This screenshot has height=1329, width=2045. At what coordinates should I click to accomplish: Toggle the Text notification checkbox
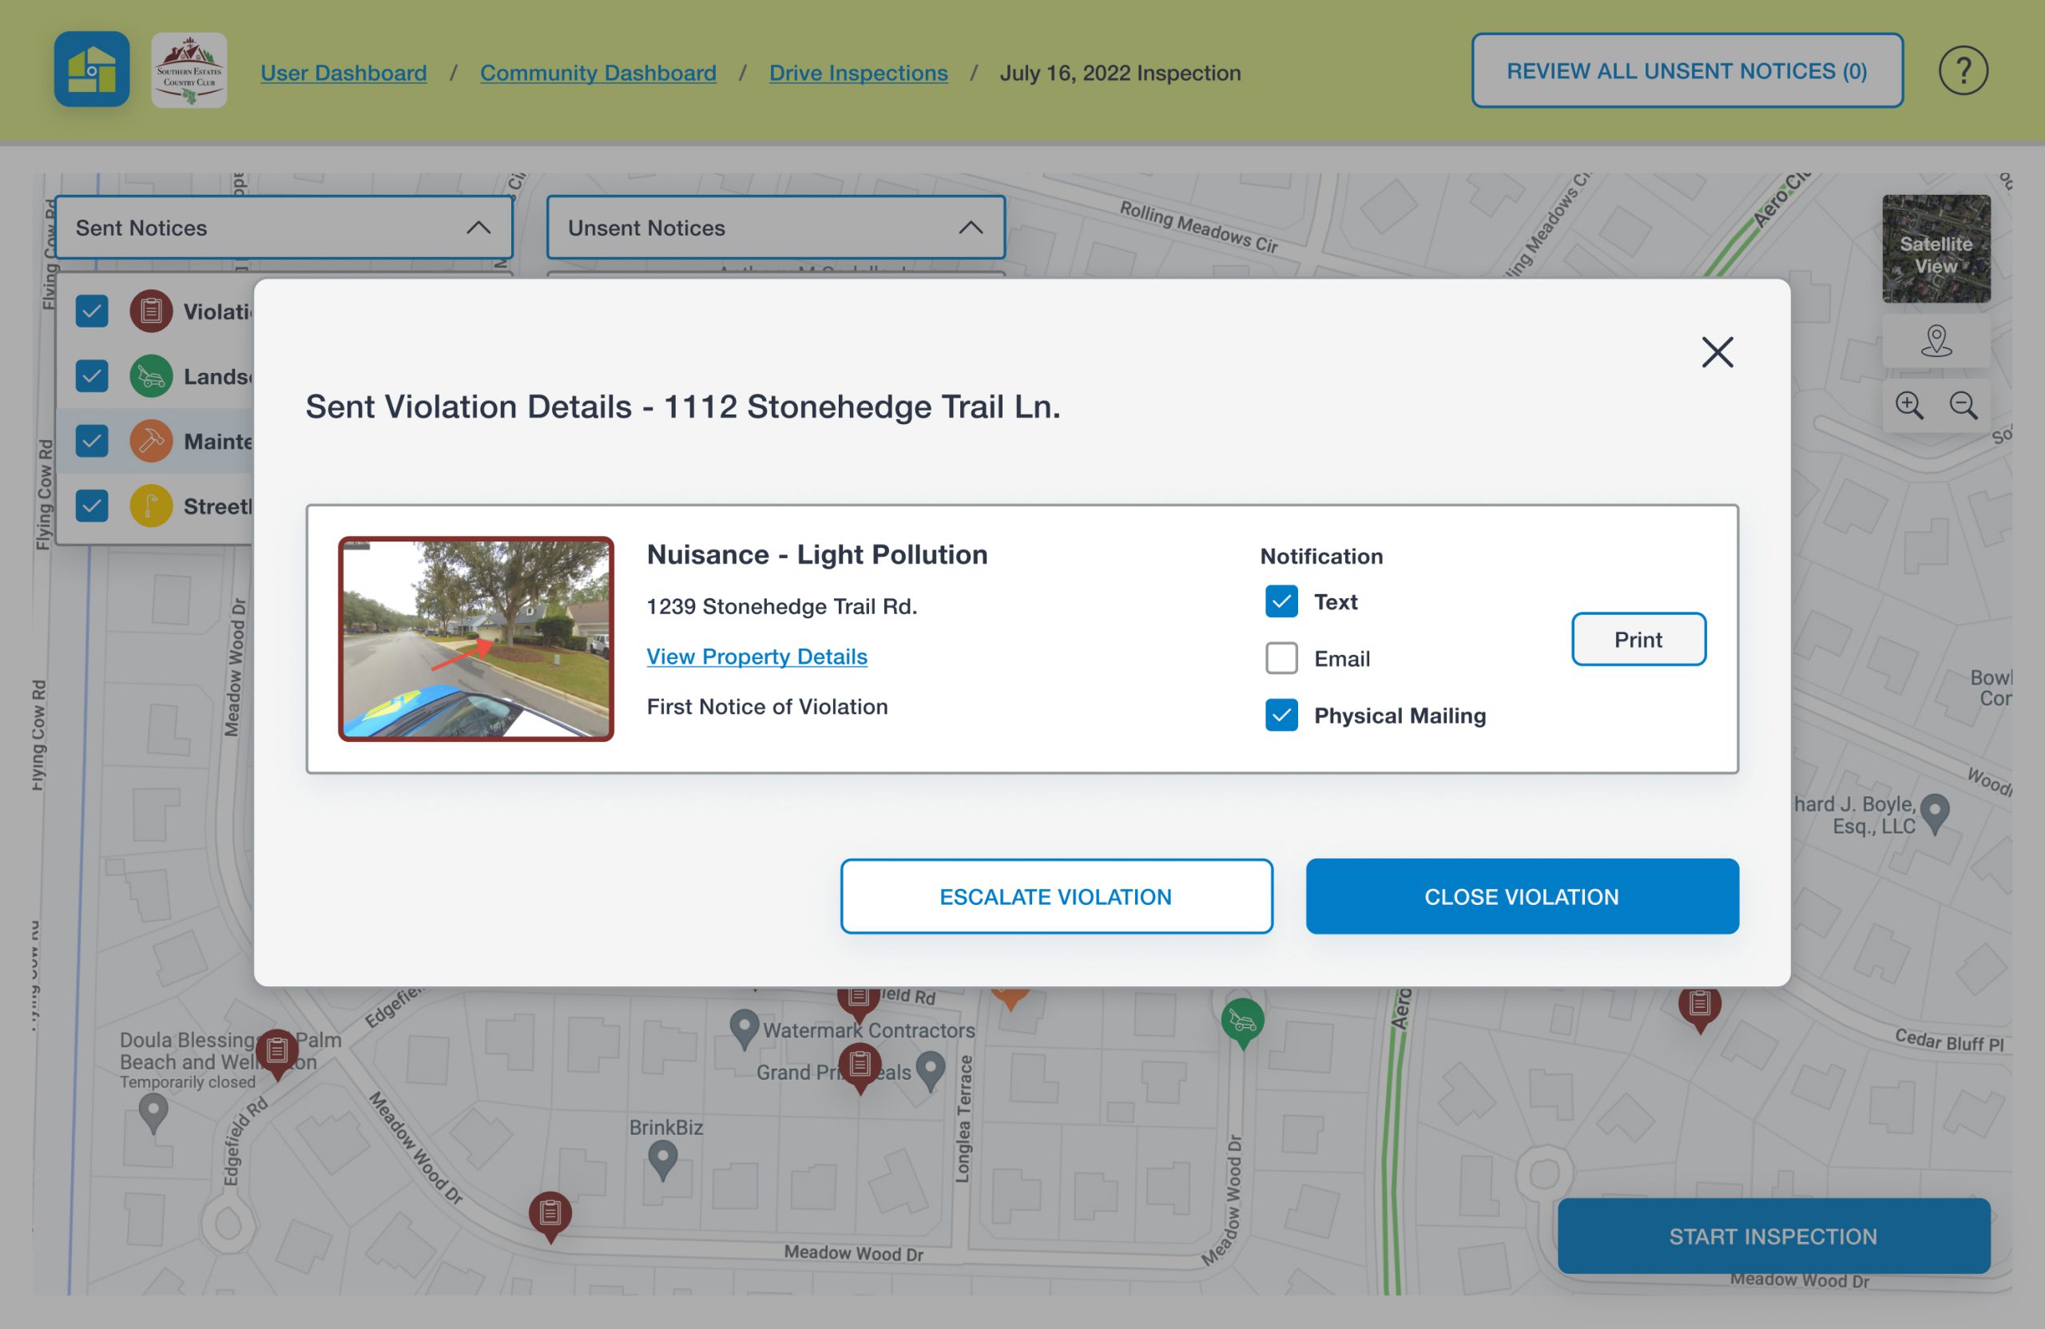(1281, 601)
